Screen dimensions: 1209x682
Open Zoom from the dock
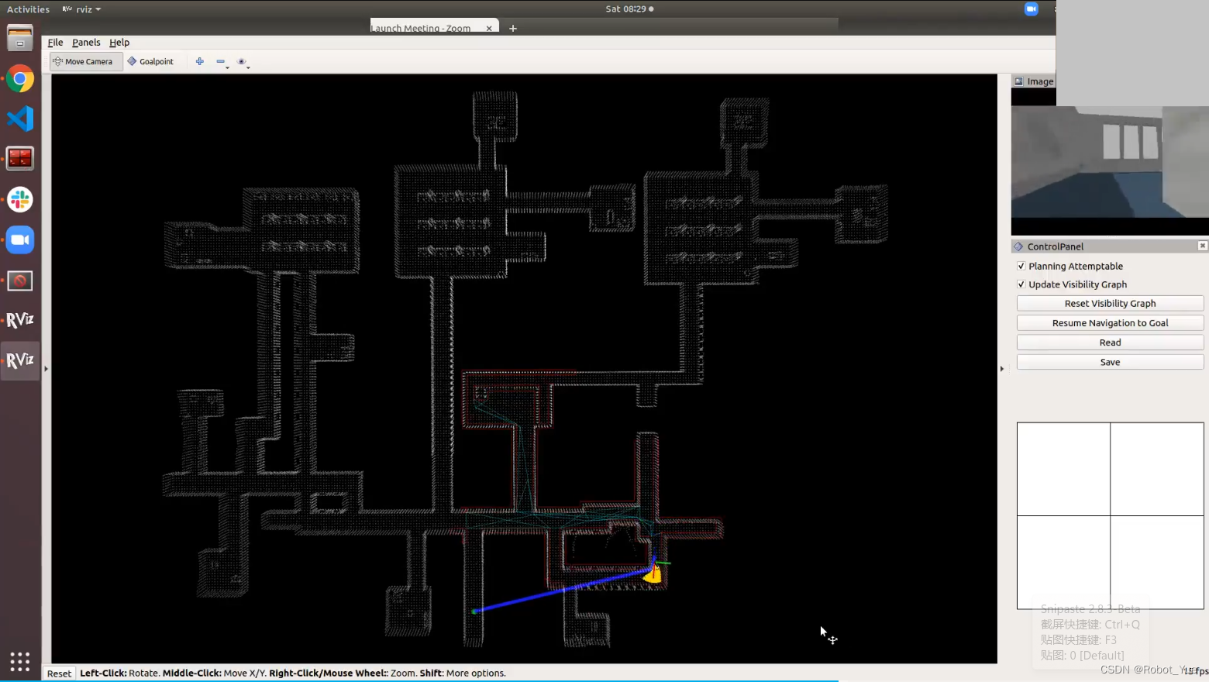click(20, 239)
